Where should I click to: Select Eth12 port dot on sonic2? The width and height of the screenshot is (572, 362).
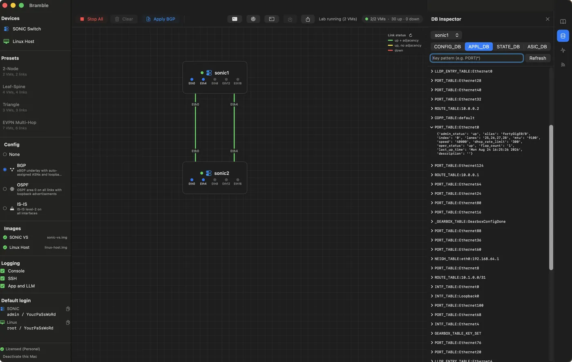(226, 180)
